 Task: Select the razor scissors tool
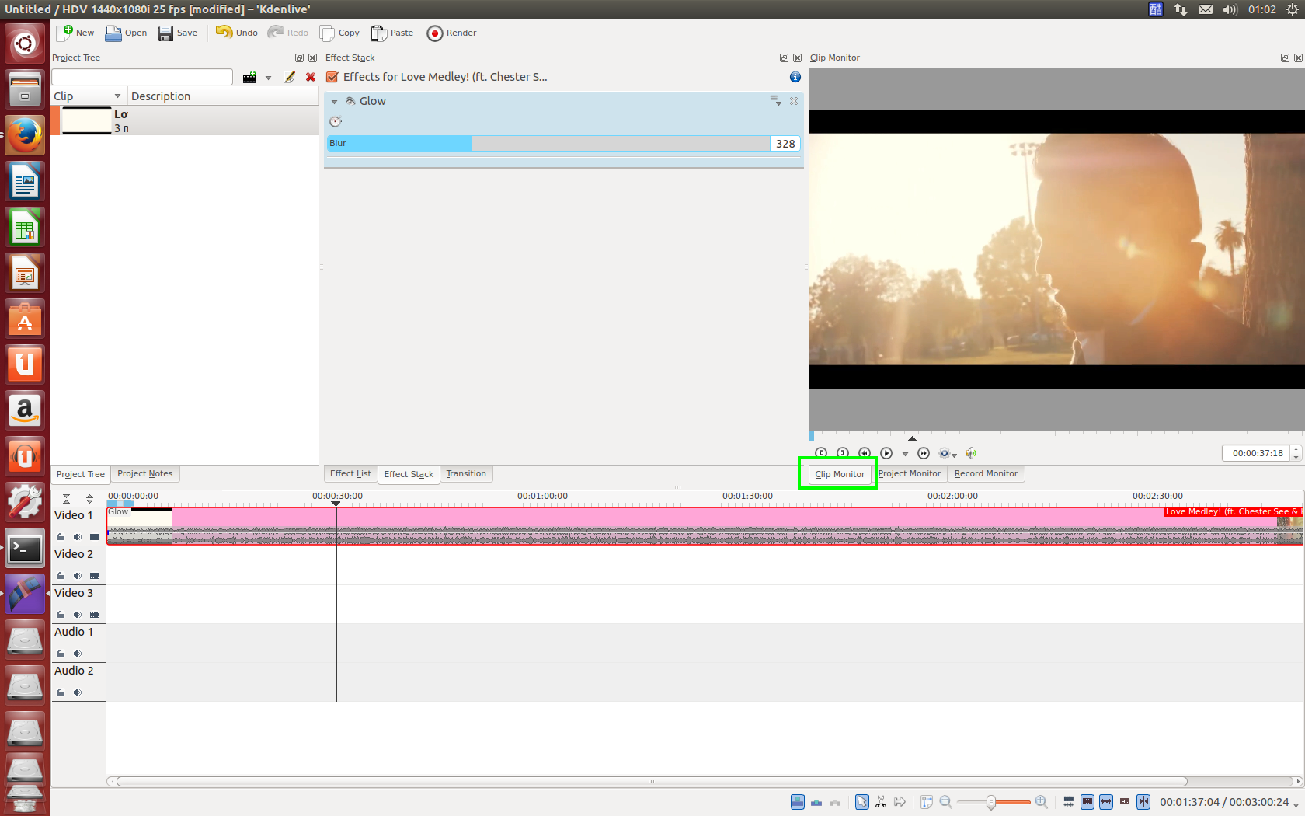(881, 802)
